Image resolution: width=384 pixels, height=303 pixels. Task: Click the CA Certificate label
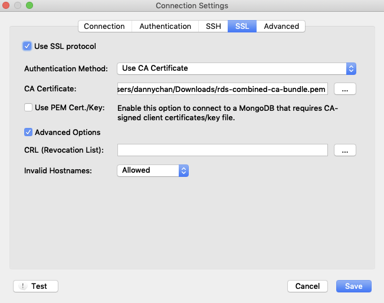pos(50,88)
